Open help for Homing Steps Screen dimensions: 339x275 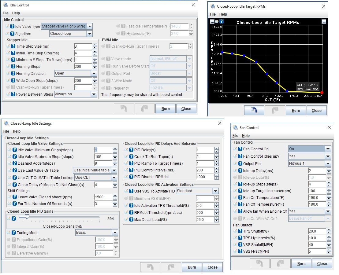click(13, 67)
